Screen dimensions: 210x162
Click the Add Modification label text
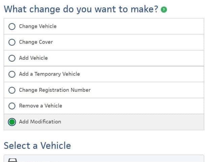pos(40,122)
